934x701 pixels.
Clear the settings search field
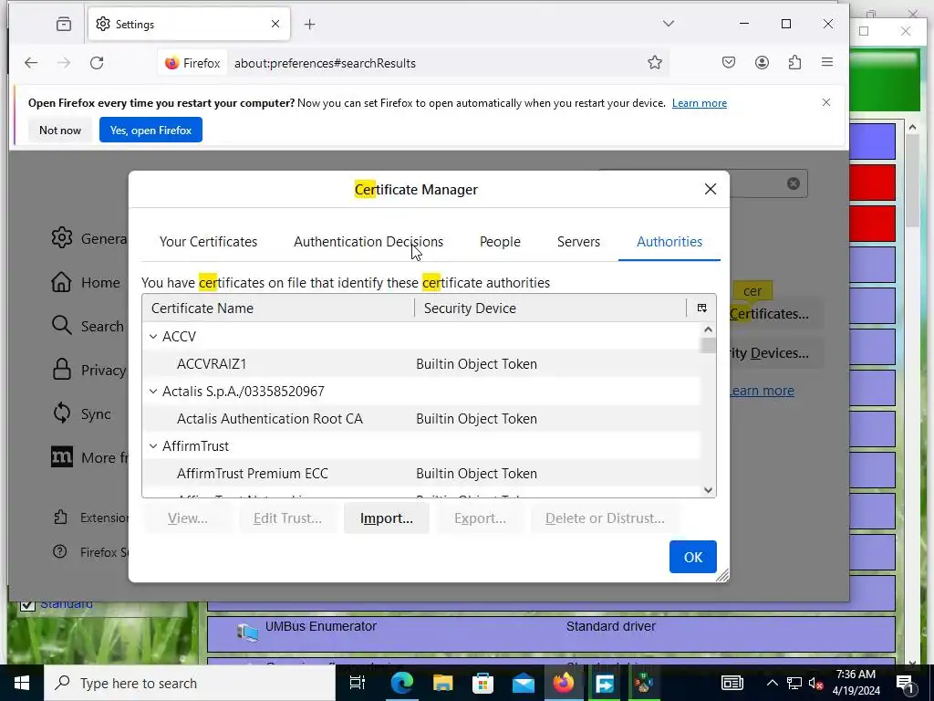[x=793, y=183]
